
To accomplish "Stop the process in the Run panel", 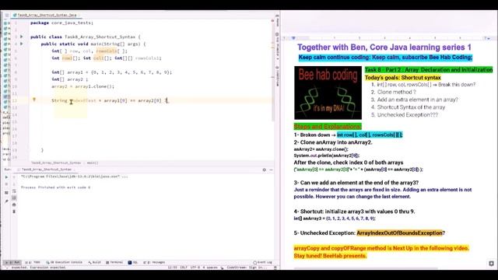I will [6, 184].
